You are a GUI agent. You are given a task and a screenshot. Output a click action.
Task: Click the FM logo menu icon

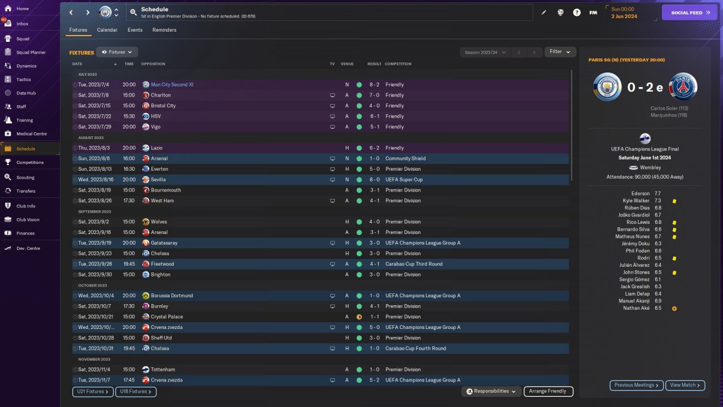pyautogui.click(x=593, y=12)
